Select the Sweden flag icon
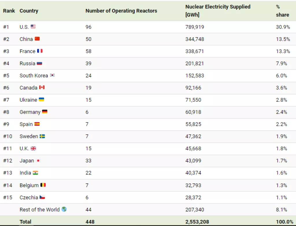The image size is (296, 226). pos(42,136)
